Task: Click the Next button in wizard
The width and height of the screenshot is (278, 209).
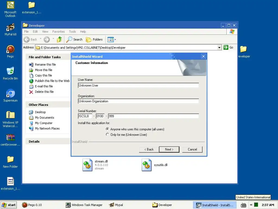Action: (x=169, y=149)
